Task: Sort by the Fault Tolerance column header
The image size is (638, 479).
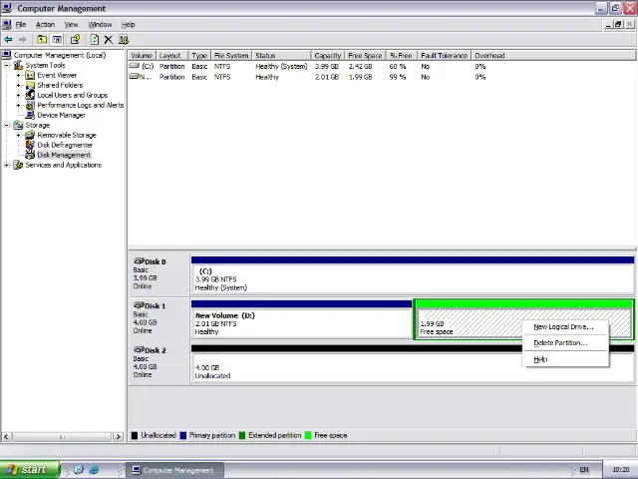Action: [444, 56]
